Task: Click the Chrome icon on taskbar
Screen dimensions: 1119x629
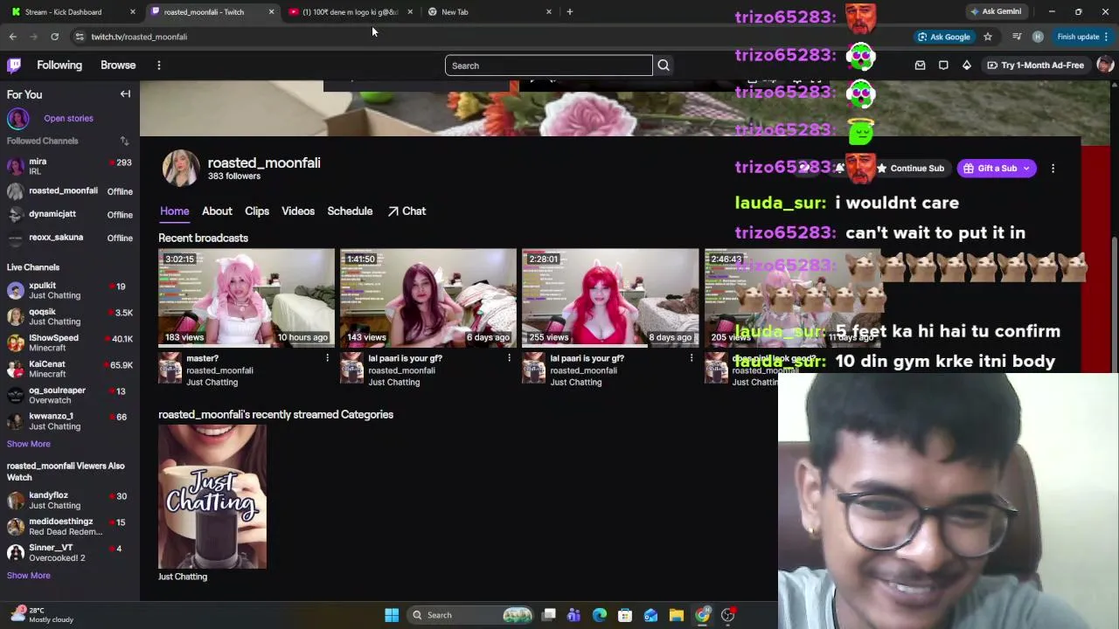Action: [702, 615]
